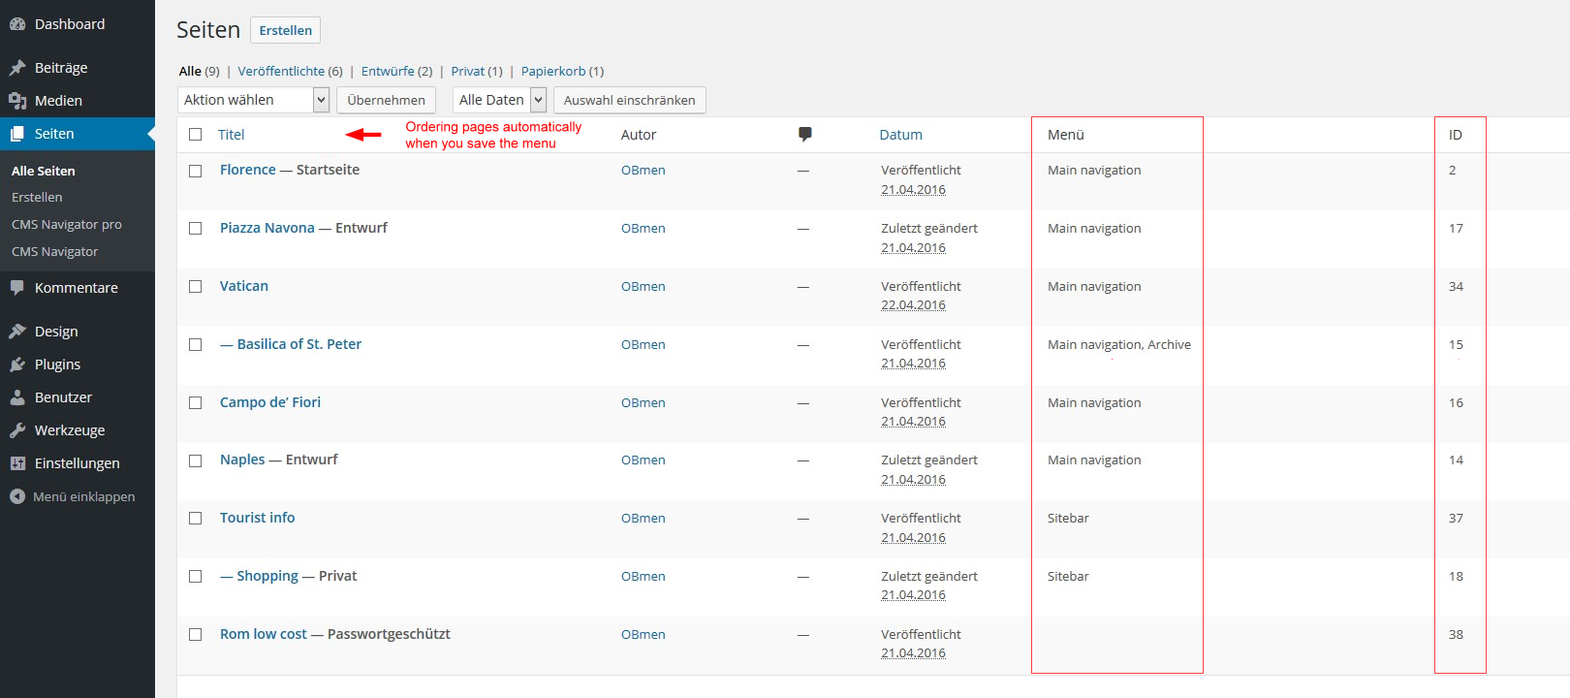This screenshot has height=698, width=1570.
Task: Click the Menü einklappen collapse arrow icon
Action: [17, 496]
